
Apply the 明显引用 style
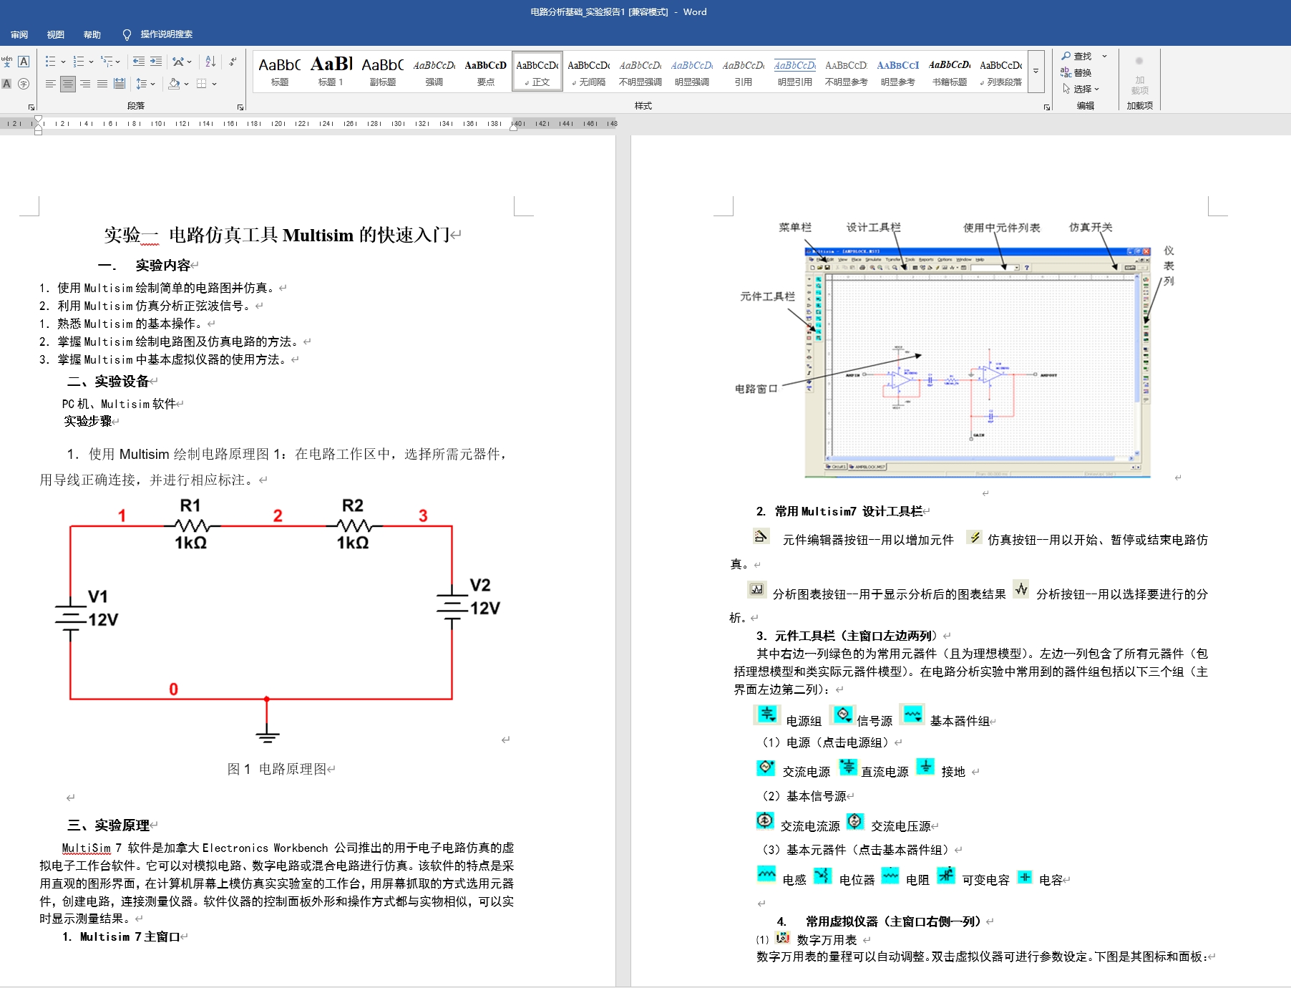(x=795, y=72)
